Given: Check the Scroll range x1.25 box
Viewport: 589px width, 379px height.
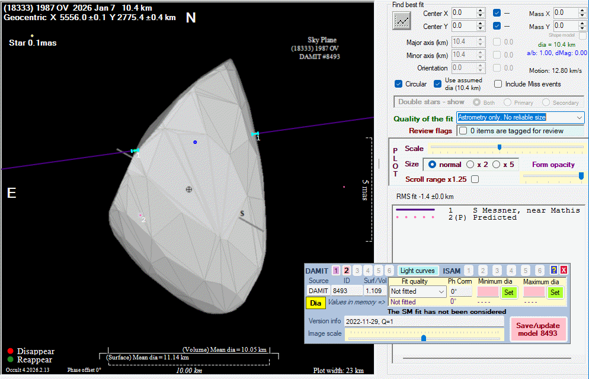Looking at the screenshot, I should click(475, 179).
